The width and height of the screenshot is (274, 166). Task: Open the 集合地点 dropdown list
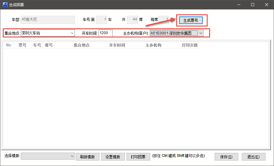(x=72, y=33)
